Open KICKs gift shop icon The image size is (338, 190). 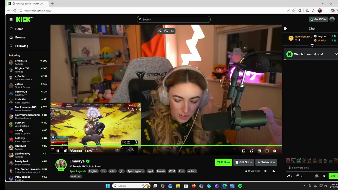[299, 176]
